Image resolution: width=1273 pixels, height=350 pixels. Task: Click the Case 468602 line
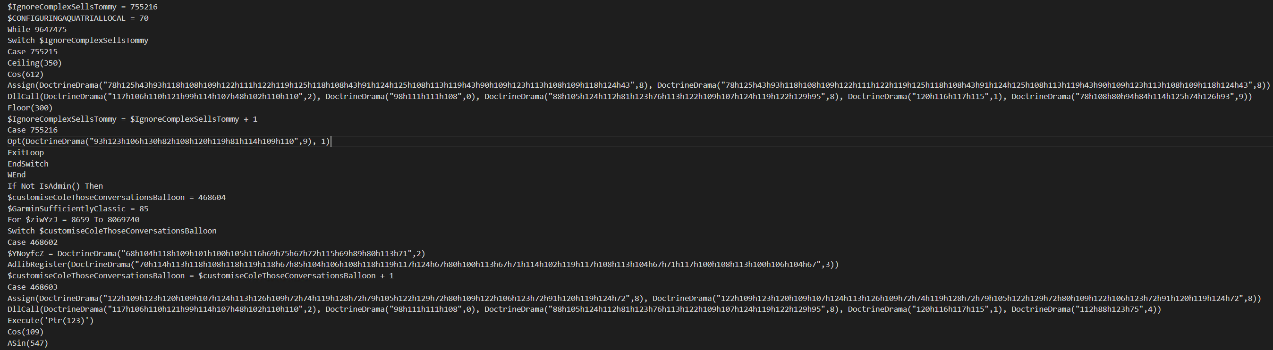pyautogui.click(x=32, y=242)
